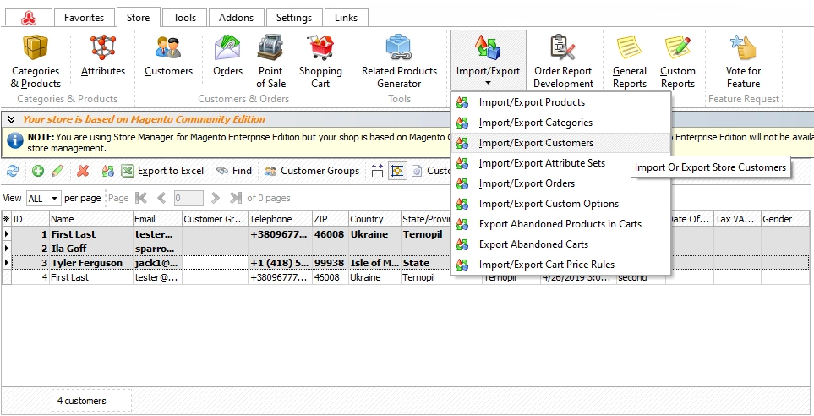Open the Orders ribbon icon
The width and height of the screenshot is (814, 416).
click(227, 56)
